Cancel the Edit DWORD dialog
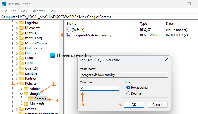Image resolution: width=198 pixels, height=114 pixels. 157,105
